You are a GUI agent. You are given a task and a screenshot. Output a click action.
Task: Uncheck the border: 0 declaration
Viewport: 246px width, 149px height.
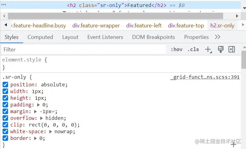coord(5,138)
